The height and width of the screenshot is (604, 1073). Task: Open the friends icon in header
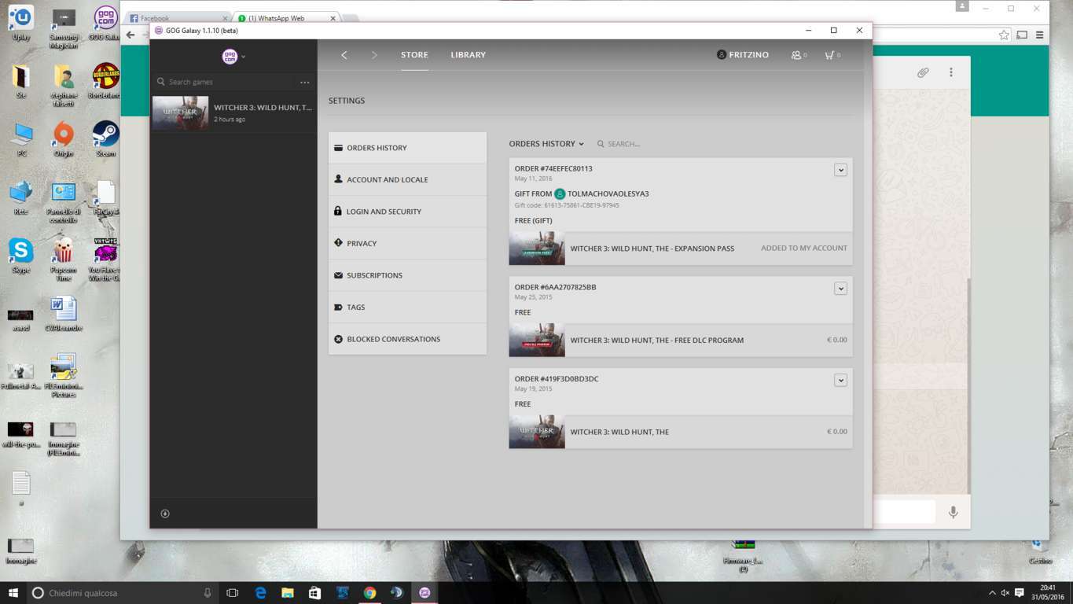[x=799, y=55]
